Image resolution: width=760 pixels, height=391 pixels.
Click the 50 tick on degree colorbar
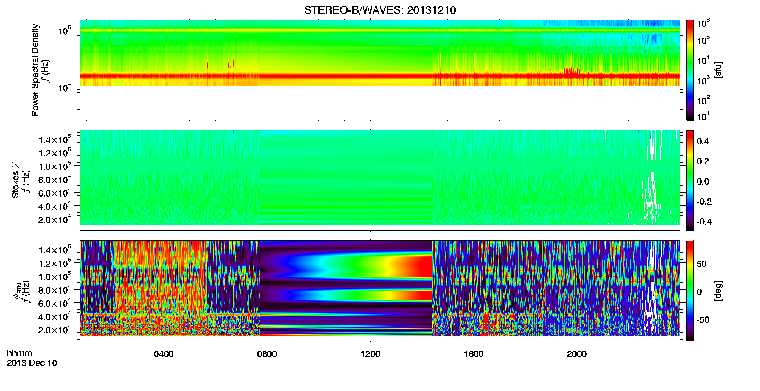(x=702, y=264)
